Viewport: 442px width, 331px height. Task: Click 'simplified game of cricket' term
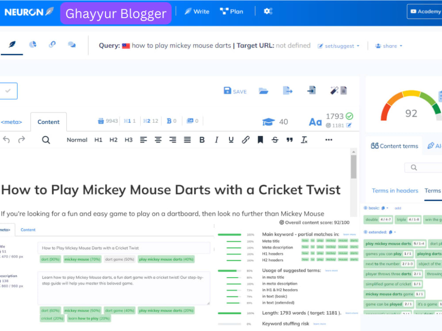tap(393, 284)
